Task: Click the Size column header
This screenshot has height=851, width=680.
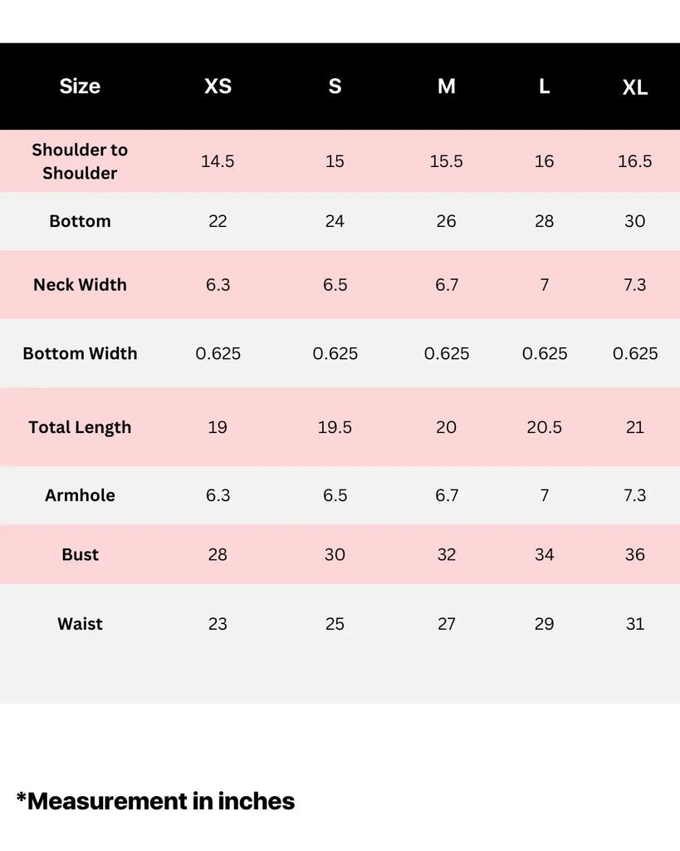Action: click(80, 86)
